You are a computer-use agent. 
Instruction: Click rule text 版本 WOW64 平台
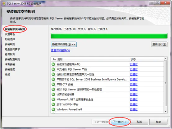(67, 104)
